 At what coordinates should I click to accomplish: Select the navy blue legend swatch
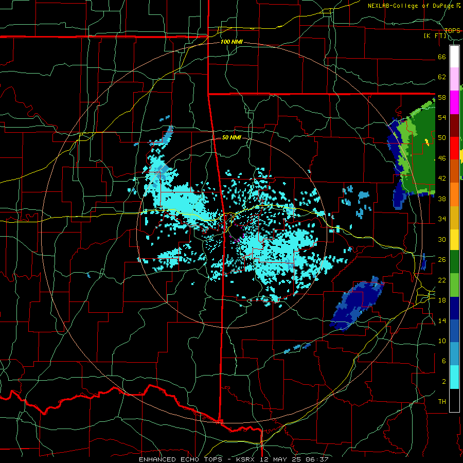click(454, 308)
